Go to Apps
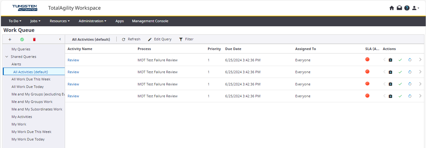The width and height of the screenshot is (426, 148). click(119, 21)
